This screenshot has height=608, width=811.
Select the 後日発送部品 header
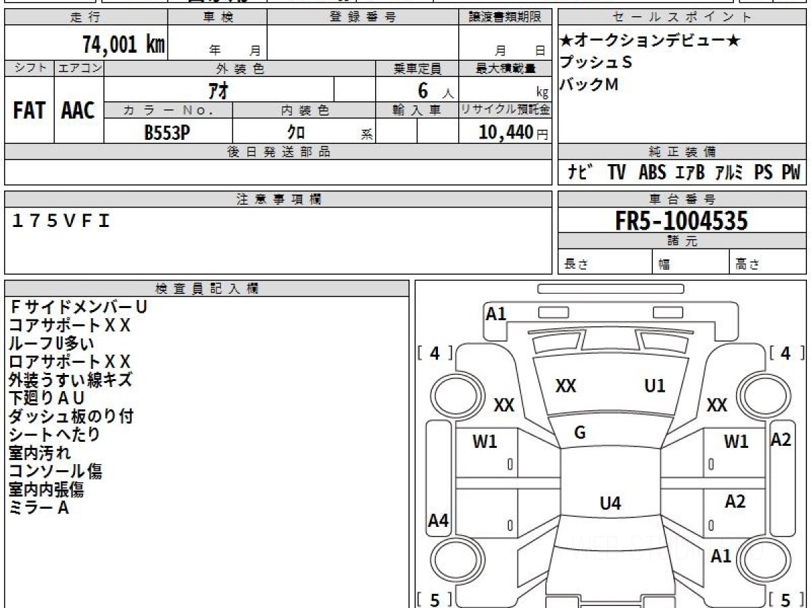(278, 152)
